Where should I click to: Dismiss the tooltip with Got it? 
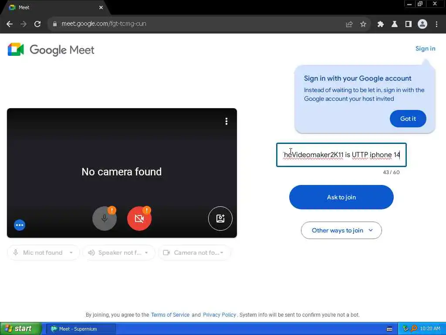click(408, 119)
